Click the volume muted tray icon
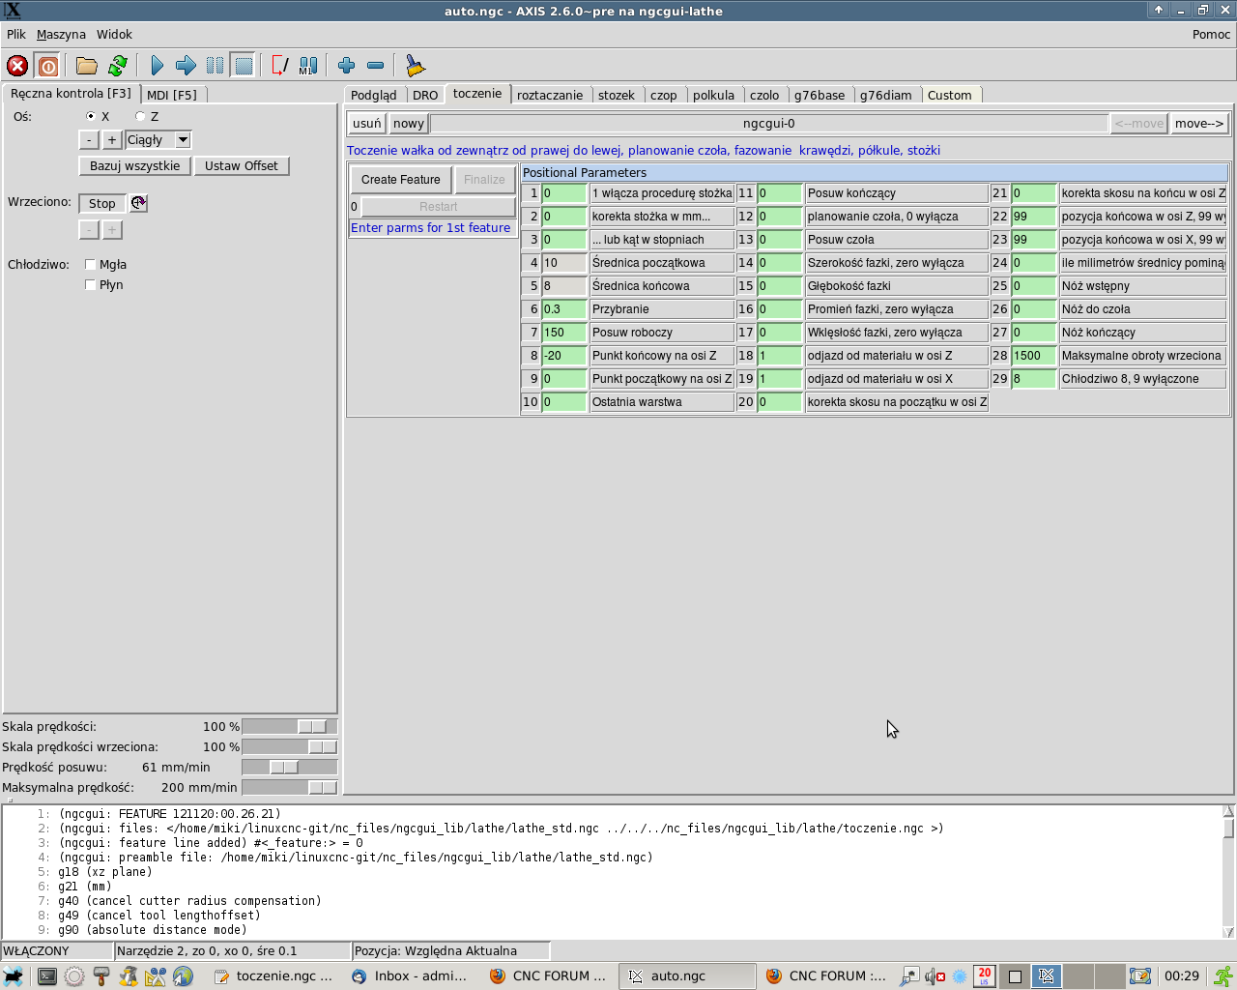The height and width of the screenshot is (990, 1237). 935,976
